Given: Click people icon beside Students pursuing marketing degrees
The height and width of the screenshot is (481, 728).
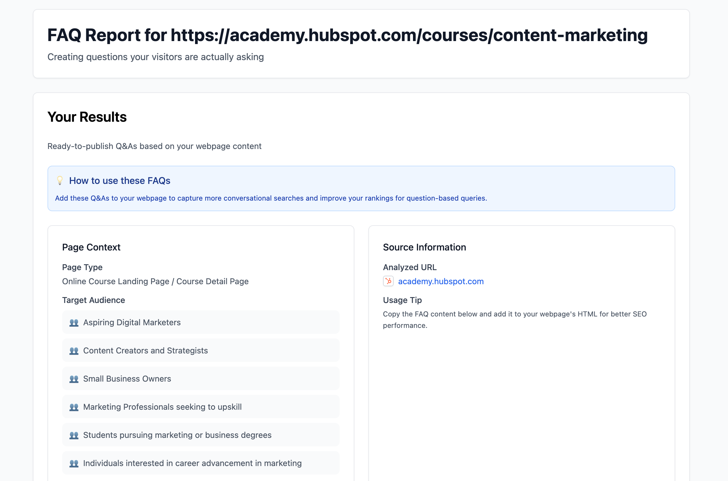Looking at the screenshot, I should coord(74,435).
